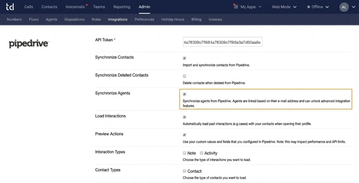359x183 pixels.
Task: Click the Load Interactions label
Action: click(x=111, y=116)
